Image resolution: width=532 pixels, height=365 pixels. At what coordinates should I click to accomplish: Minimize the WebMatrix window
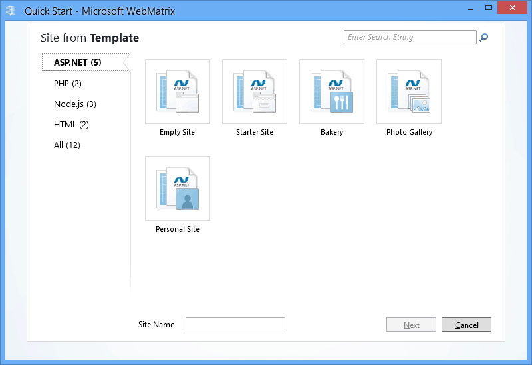coord(471,8)
